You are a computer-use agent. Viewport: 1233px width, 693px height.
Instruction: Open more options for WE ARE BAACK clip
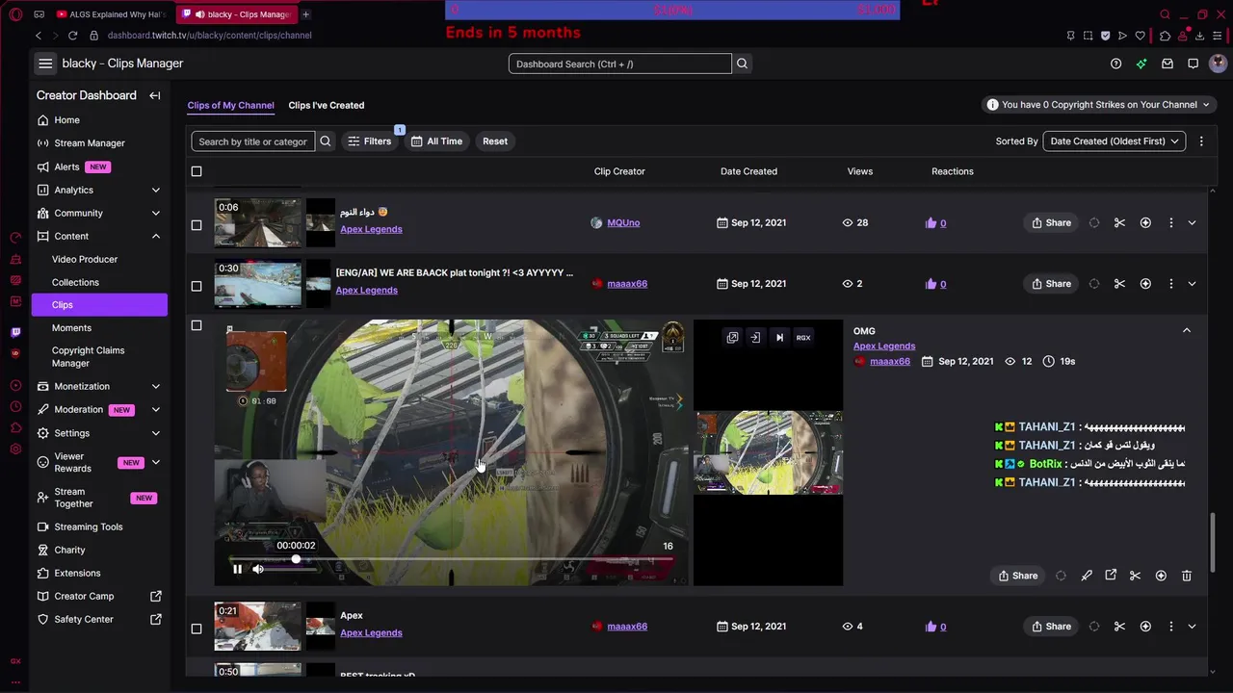[x=1170, y=284]
